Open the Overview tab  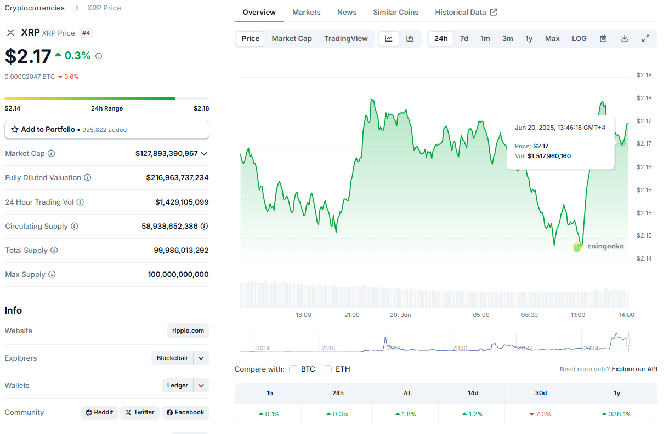[259, 12]
